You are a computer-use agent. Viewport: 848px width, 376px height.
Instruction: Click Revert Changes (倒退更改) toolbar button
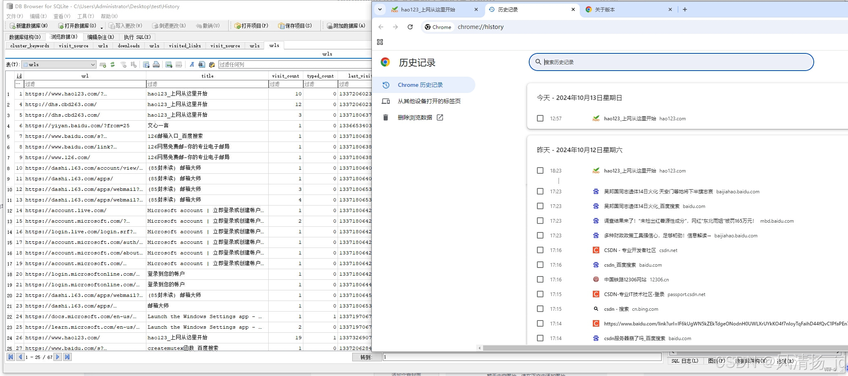(x=169, y=26)
